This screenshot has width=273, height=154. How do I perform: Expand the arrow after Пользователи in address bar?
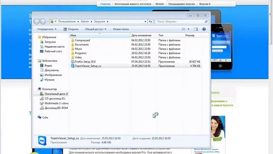click(x=78, y=21)
